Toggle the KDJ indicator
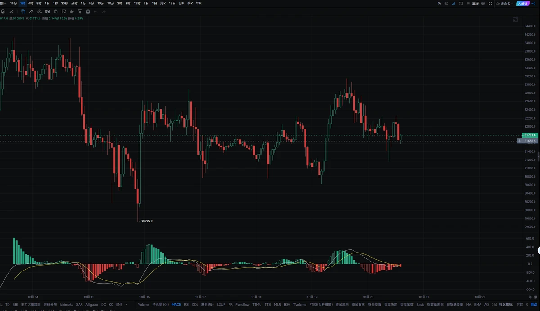 195,304
